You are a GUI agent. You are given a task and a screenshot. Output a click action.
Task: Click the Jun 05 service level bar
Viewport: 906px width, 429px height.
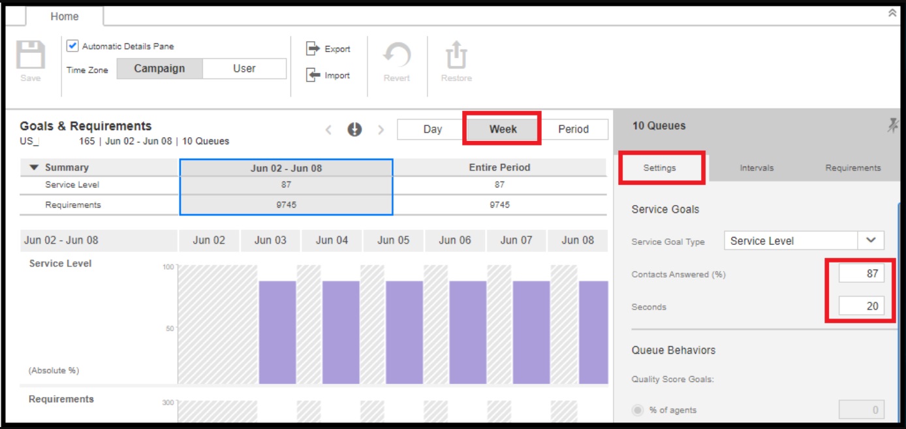point(404,332)
